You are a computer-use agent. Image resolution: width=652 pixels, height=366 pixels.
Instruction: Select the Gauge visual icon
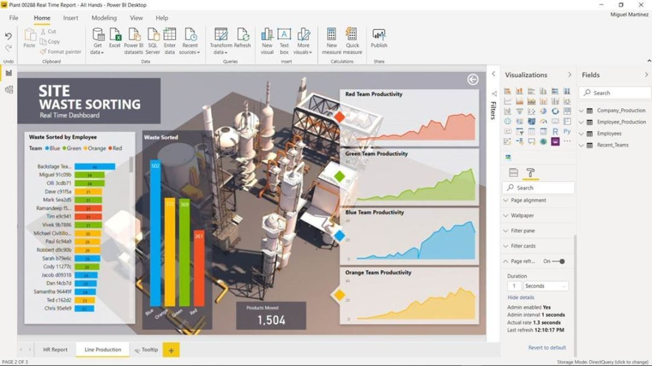pyautogui.click(x=543, y=121)
